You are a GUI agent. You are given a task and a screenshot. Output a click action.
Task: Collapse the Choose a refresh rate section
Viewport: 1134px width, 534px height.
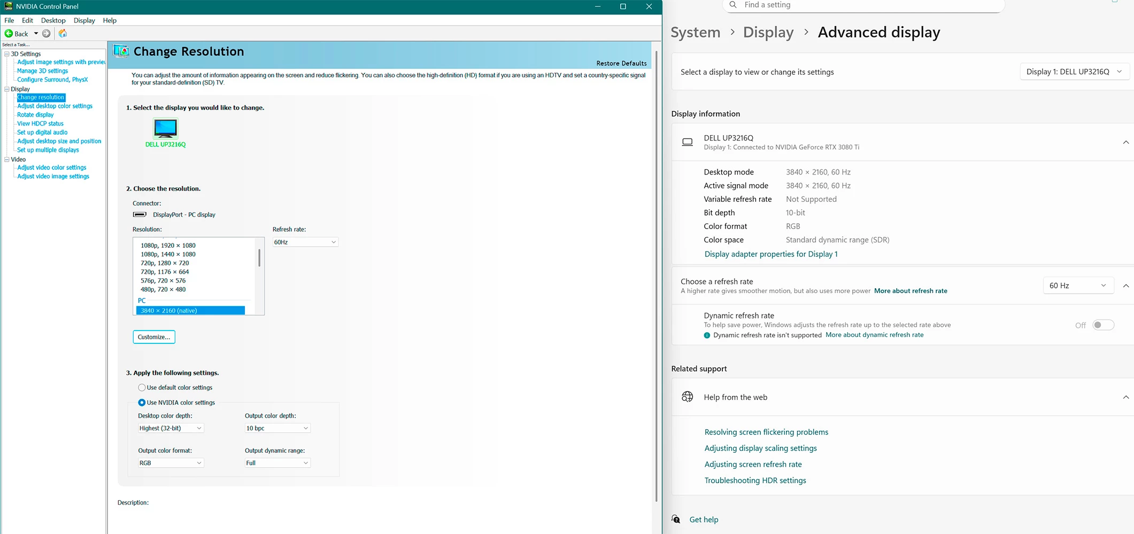point(1126,286)
